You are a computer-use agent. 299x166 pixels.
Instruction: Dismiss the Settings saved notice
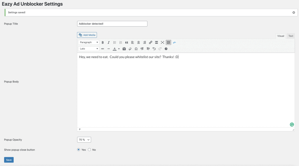pos(294,13)
